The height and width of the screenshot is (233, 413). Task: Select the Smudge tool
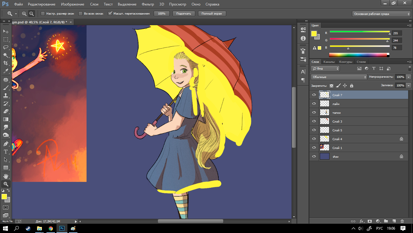6,127
